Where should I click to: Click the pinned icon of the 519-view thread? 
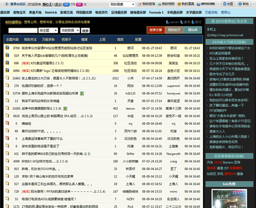[7, 55]
